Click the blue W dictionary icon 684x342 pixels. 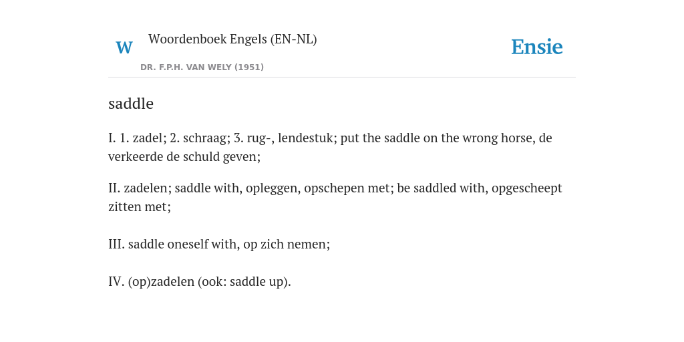124,47
